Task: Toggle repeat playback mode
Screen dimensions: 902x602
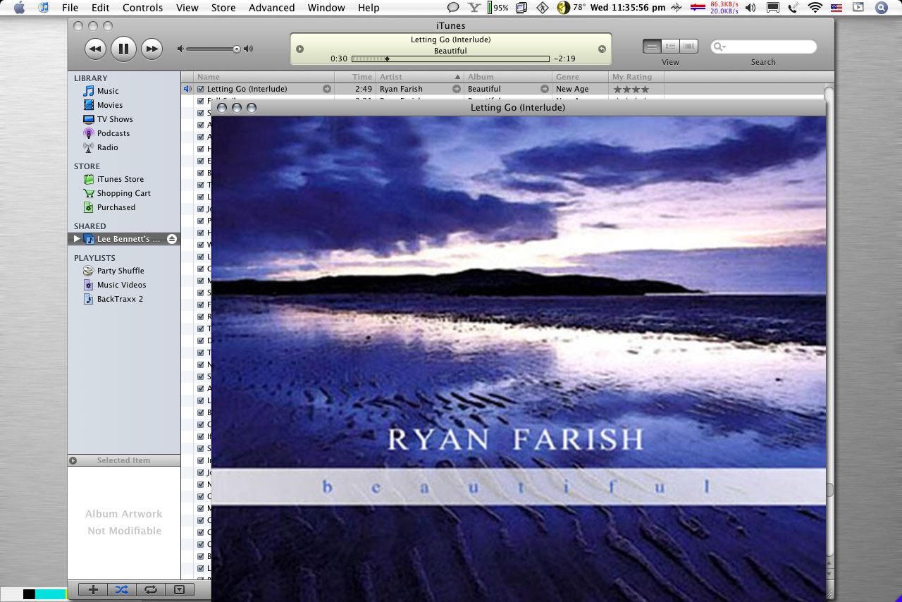Action: coord(151,589)
